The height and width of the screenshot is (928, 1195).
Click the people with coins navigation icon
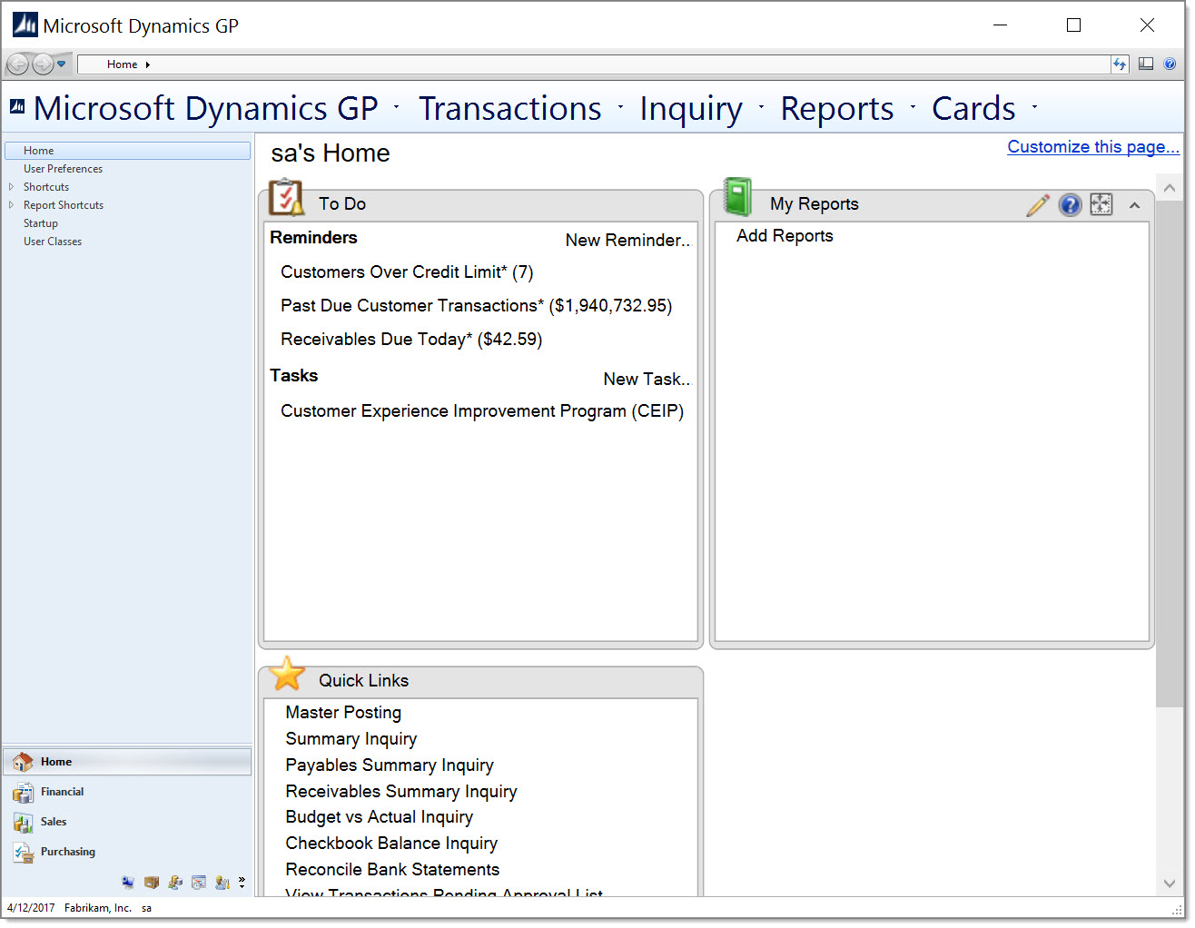coord(175,883)
